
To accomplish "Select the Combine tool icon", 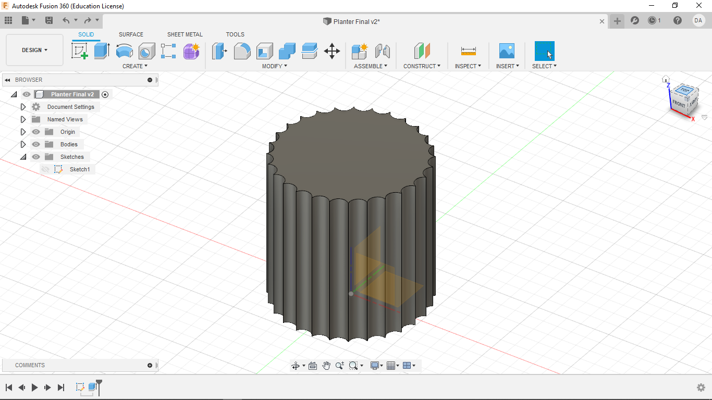I will (287, 51).
